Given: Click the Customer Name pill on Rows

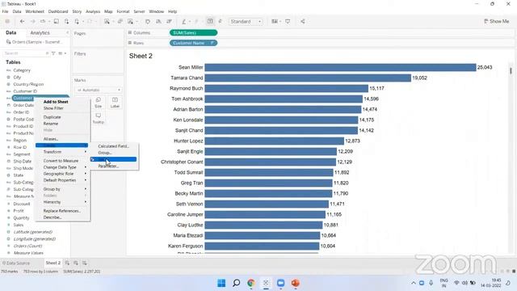Looking at the screenshot, I should point(194,43).
